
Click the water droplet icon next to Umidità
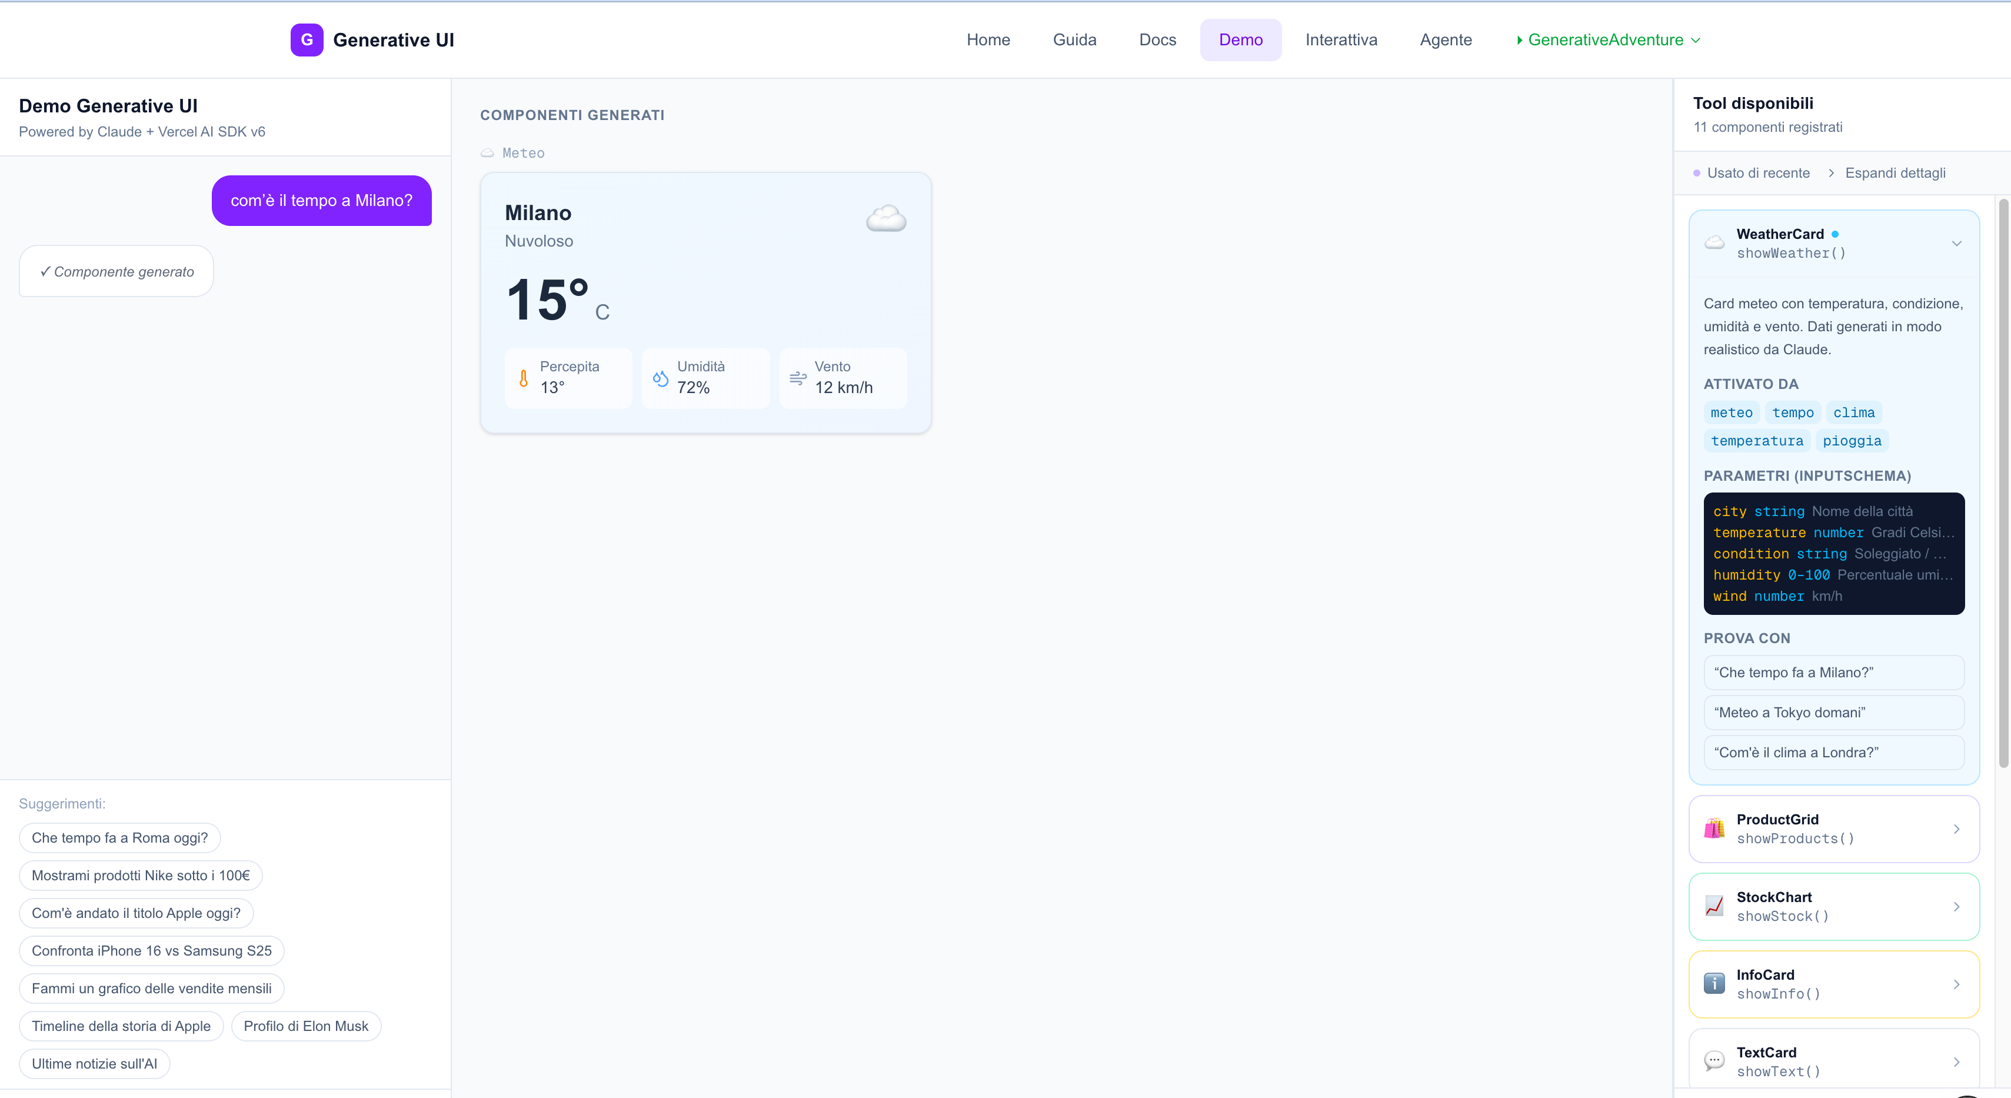pyautogui.click(x=661, y=379)
